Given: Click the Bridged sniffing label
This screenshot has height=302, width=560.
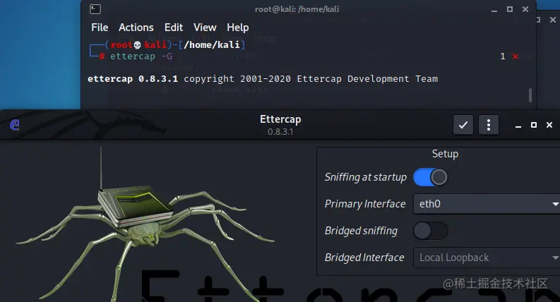Looking at the screenshot, I should point(361,231).
